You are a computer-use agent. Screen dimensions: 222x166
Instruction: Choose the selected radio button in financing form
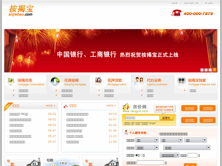click(x=136, y=155)
